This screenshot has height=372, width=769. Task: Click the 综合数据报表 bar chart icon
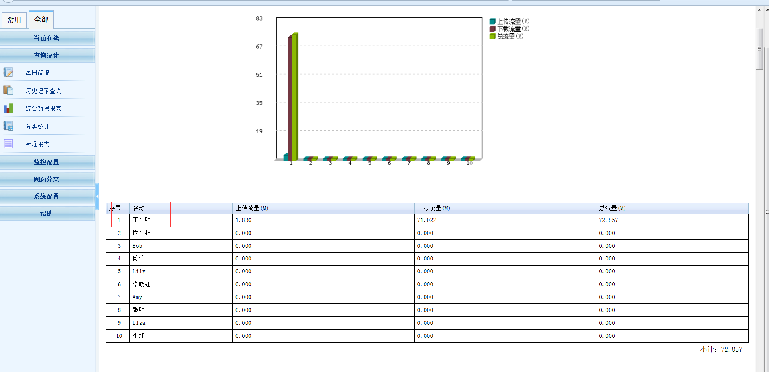[8, 108]
